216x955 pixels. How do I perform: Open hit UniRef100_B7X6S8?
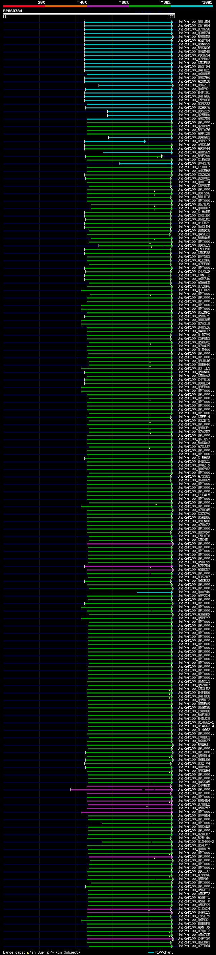(x=193, y=30)
